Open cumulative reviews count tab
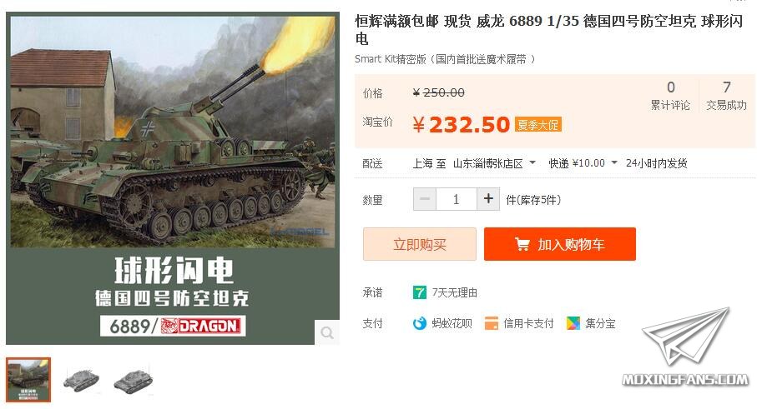 click(670, 96)
